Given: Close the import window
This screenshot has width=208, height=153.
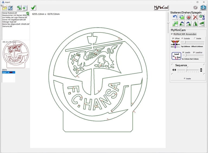Looking at the screenshot, I should point(204,2).
